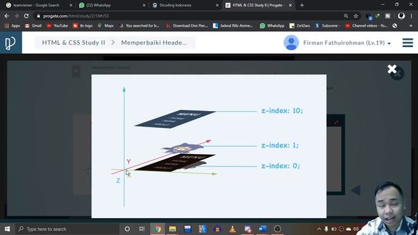Image resolution: width=418 pixels, height=235 pixels.
Task: Reload the Progate page
Action: [x=26, y=16]
